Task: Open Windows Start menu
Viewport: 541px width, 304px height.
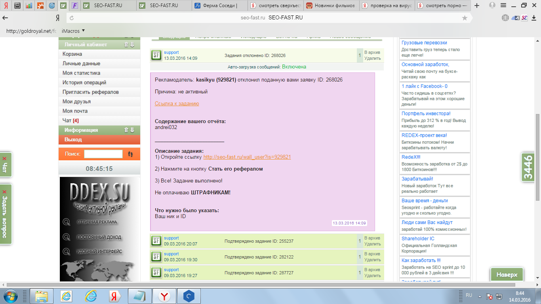Action: (x=11, y=296)
